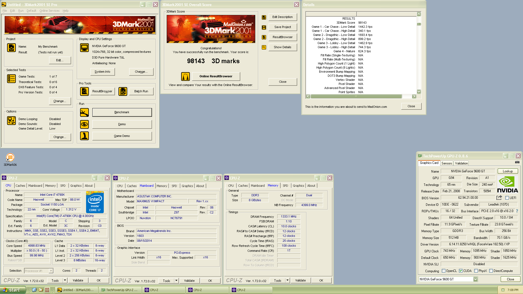Click the Details horizontal scroll left arrow
Viewport: 523px width, 294px height.
coord(308,96)
